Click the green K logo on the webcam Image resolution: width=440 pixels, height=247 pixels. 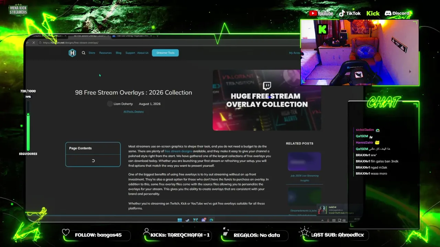[x=322, y=29]
